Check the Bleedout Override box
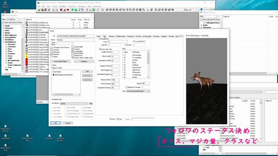 tap(126, 87)
